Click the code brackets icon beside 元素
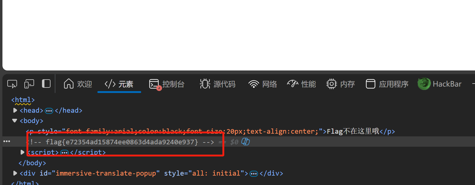 110,84
